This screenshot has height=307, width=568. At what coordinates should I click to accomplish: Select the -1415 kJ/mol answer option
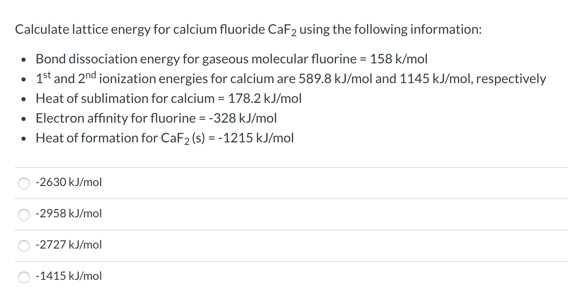click(x=68, y=276)
